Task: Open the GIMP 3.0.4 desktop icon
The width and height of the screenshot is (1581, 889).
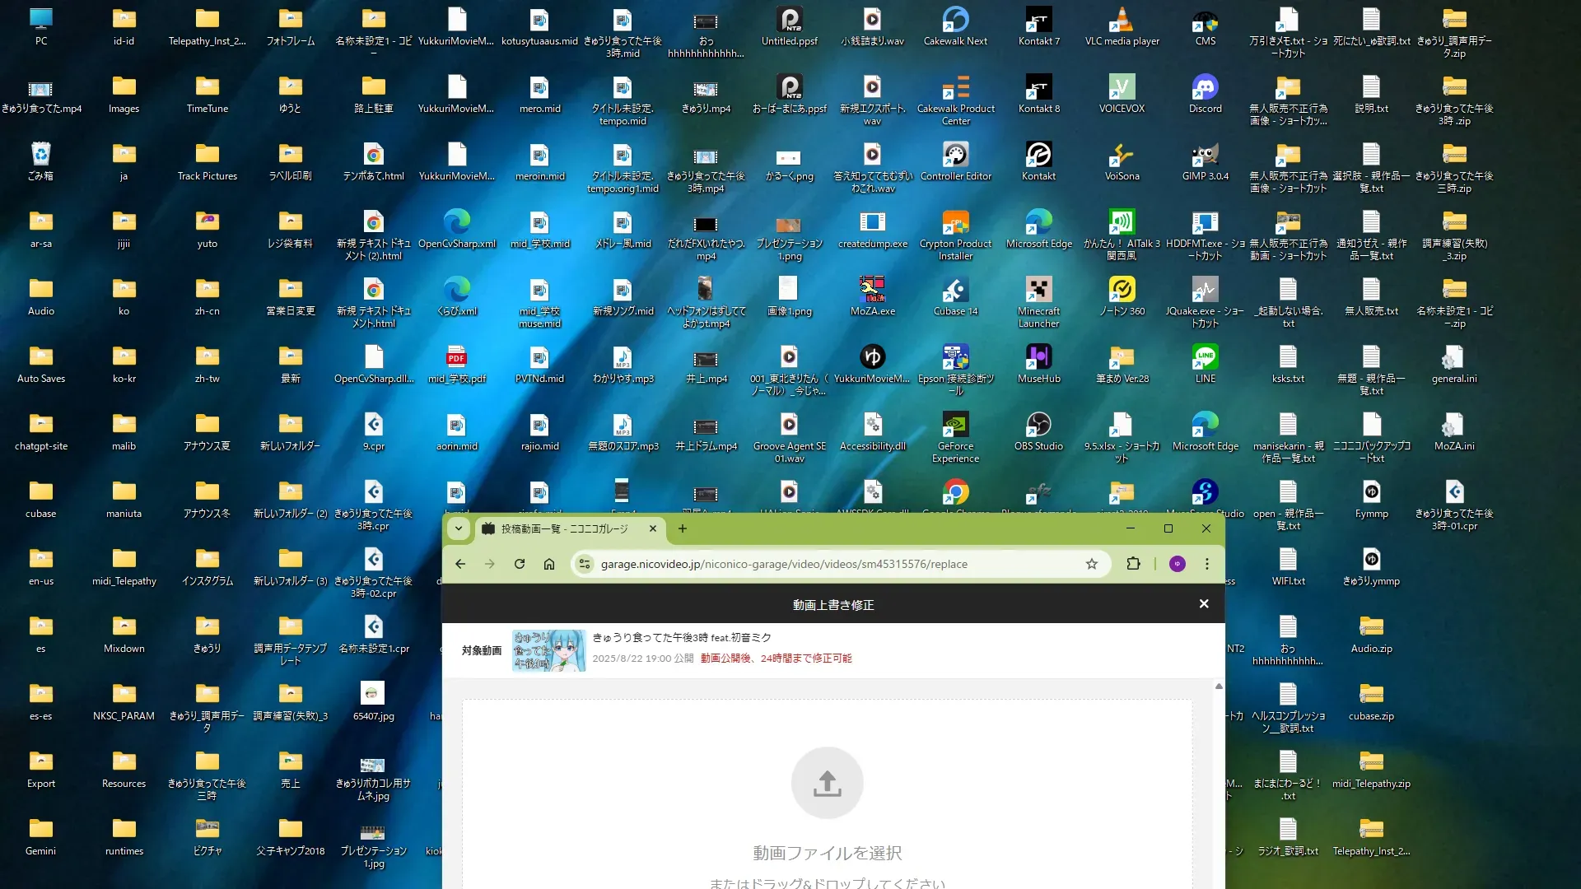Action: pos(1205,155)
